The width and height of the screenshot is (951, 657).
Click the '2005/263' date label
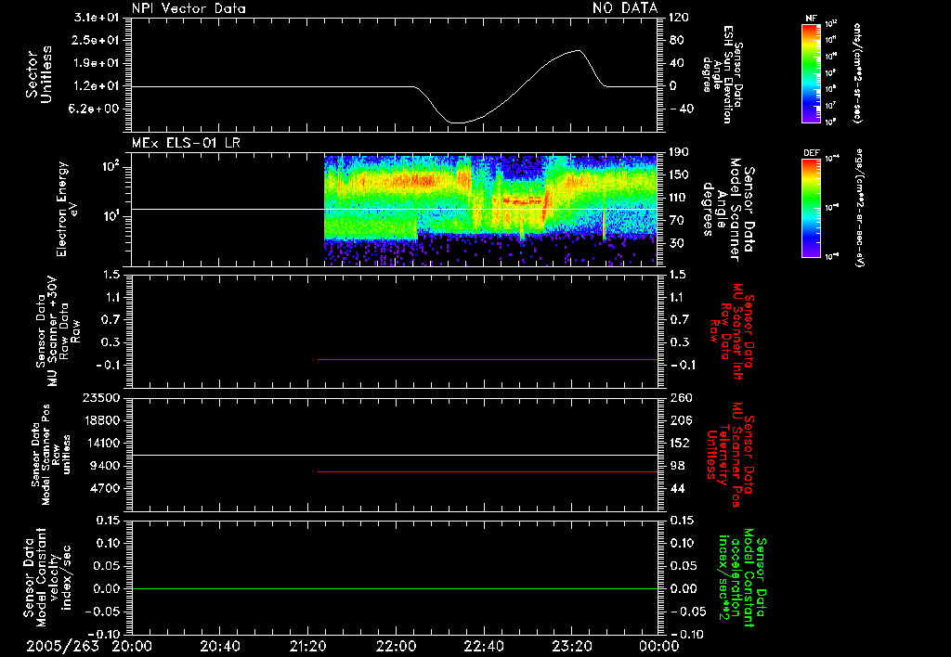pyautogui.click(x=62, y=646)
